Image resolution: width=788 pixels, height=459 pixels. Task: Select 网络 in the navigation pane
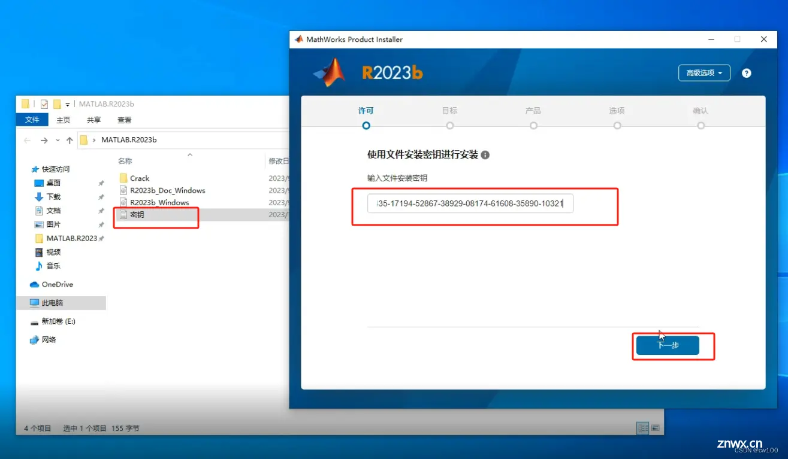click(49, 340)
